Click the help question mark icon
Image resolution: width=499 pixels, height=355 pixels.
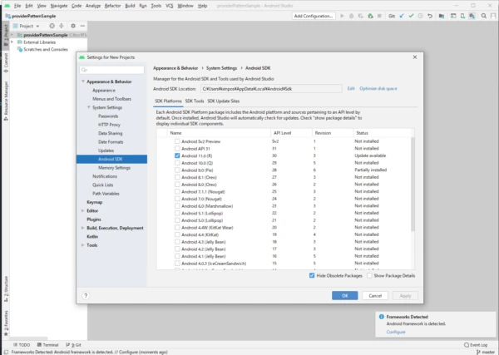[86, 295]
